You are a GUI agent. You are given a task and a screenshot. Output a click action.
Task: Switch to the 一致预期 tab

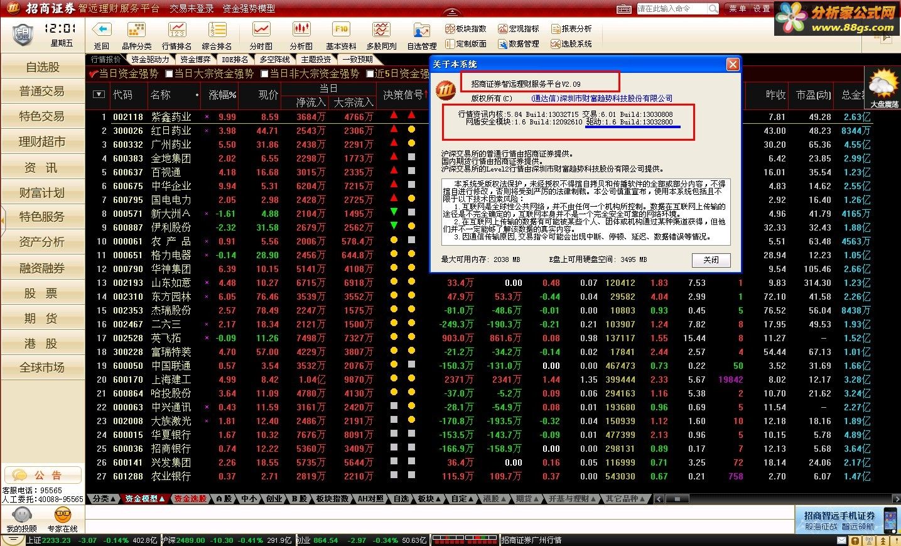(x=358, y=60)
